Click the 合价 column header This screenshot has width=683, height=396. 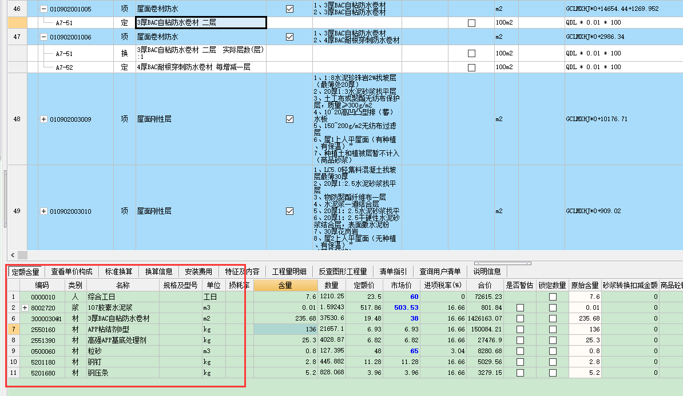(x=485, y=286)
